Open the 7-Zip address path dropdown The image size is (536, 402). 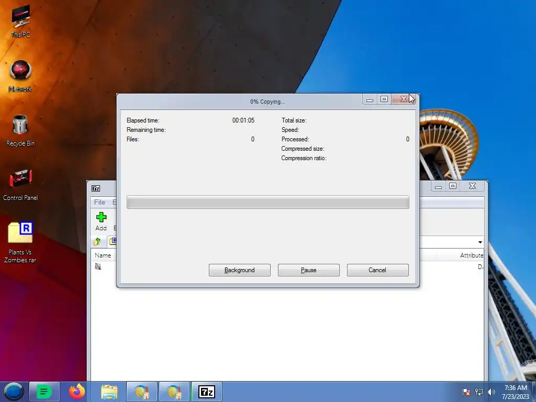[x=480, y=242]
